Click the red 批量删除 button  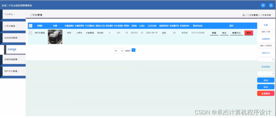pyautogui.click(x=266, y=94)
